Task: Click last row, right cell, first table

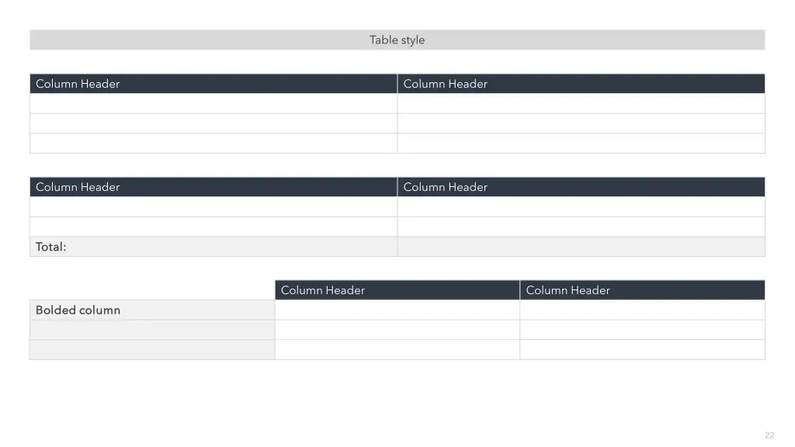Action: coord(581,144)
